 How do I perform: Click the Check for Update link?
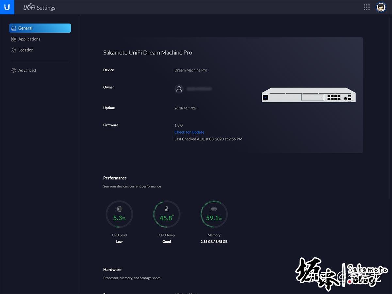click(x=189, y=132)
